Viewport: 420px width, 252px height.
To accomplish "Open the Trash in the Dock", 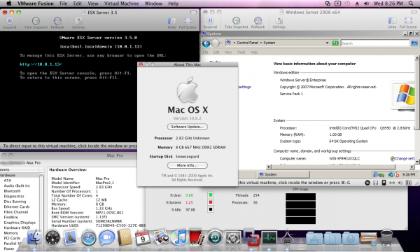I will coord(386,238).
